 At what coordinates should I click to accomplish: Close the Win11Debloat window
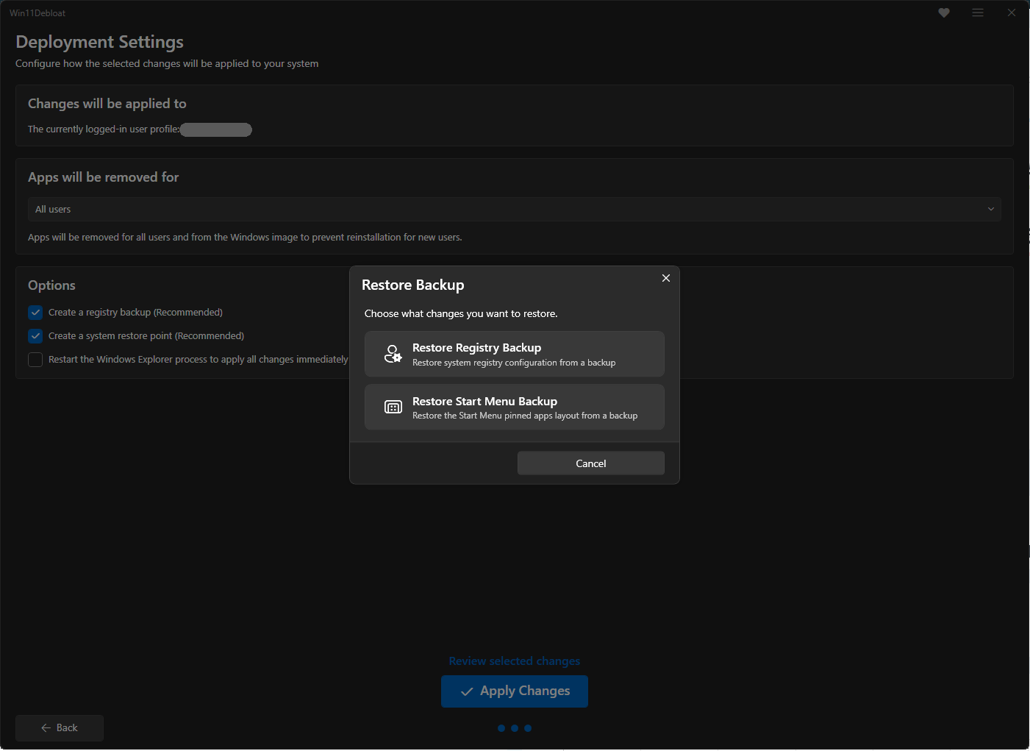[x=1012, y=13]
